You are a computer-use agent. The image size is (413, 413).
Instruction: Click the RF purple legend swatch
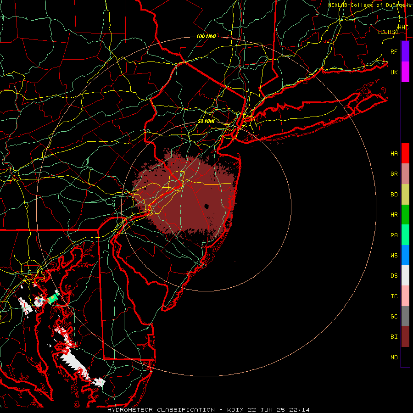405,51
